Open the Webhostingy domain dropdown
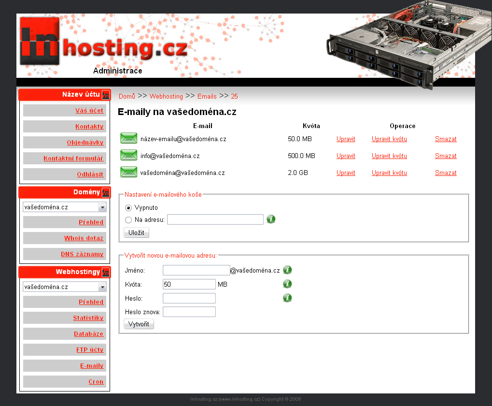 point(65,287)
